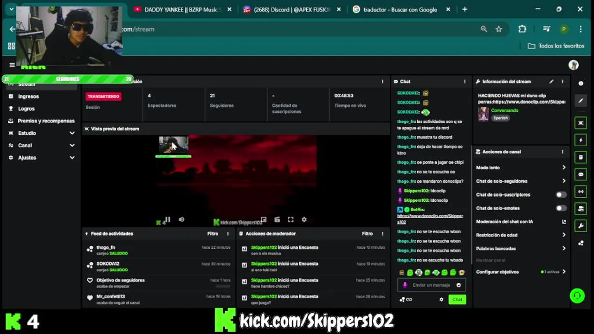Edit stream info with the pencil icon
This screenshot has width=594, height=334.
tap(551, 82)
